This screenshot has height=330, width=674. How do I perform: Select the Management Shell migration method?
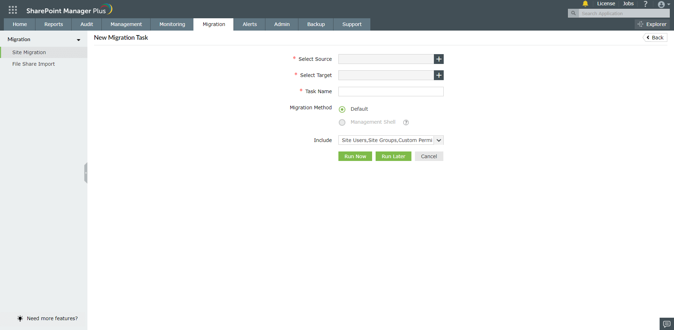(x=342, y=122)
